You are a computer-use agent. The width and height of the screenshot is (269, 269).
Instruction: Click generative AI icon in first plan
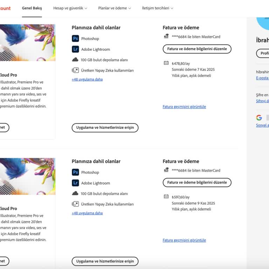click(x=75, y=70)
